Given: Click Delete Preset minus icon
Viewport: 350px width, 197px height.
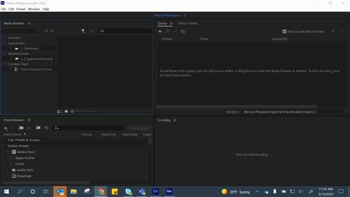Looking at the screenshot, I should (13, 128).
